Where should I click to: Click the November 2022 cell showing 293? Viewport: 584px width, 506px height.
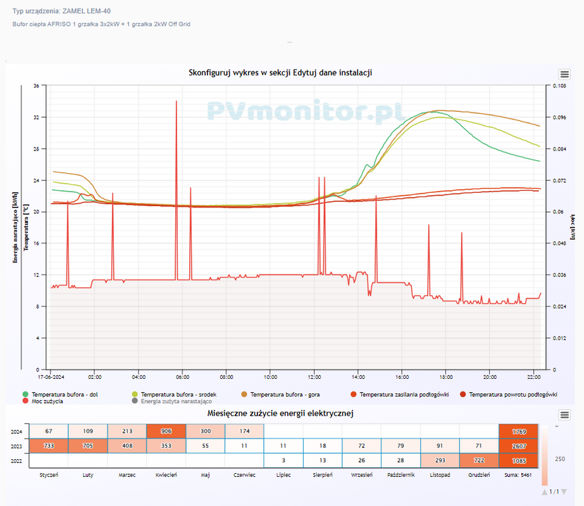[x=440, y=460]
